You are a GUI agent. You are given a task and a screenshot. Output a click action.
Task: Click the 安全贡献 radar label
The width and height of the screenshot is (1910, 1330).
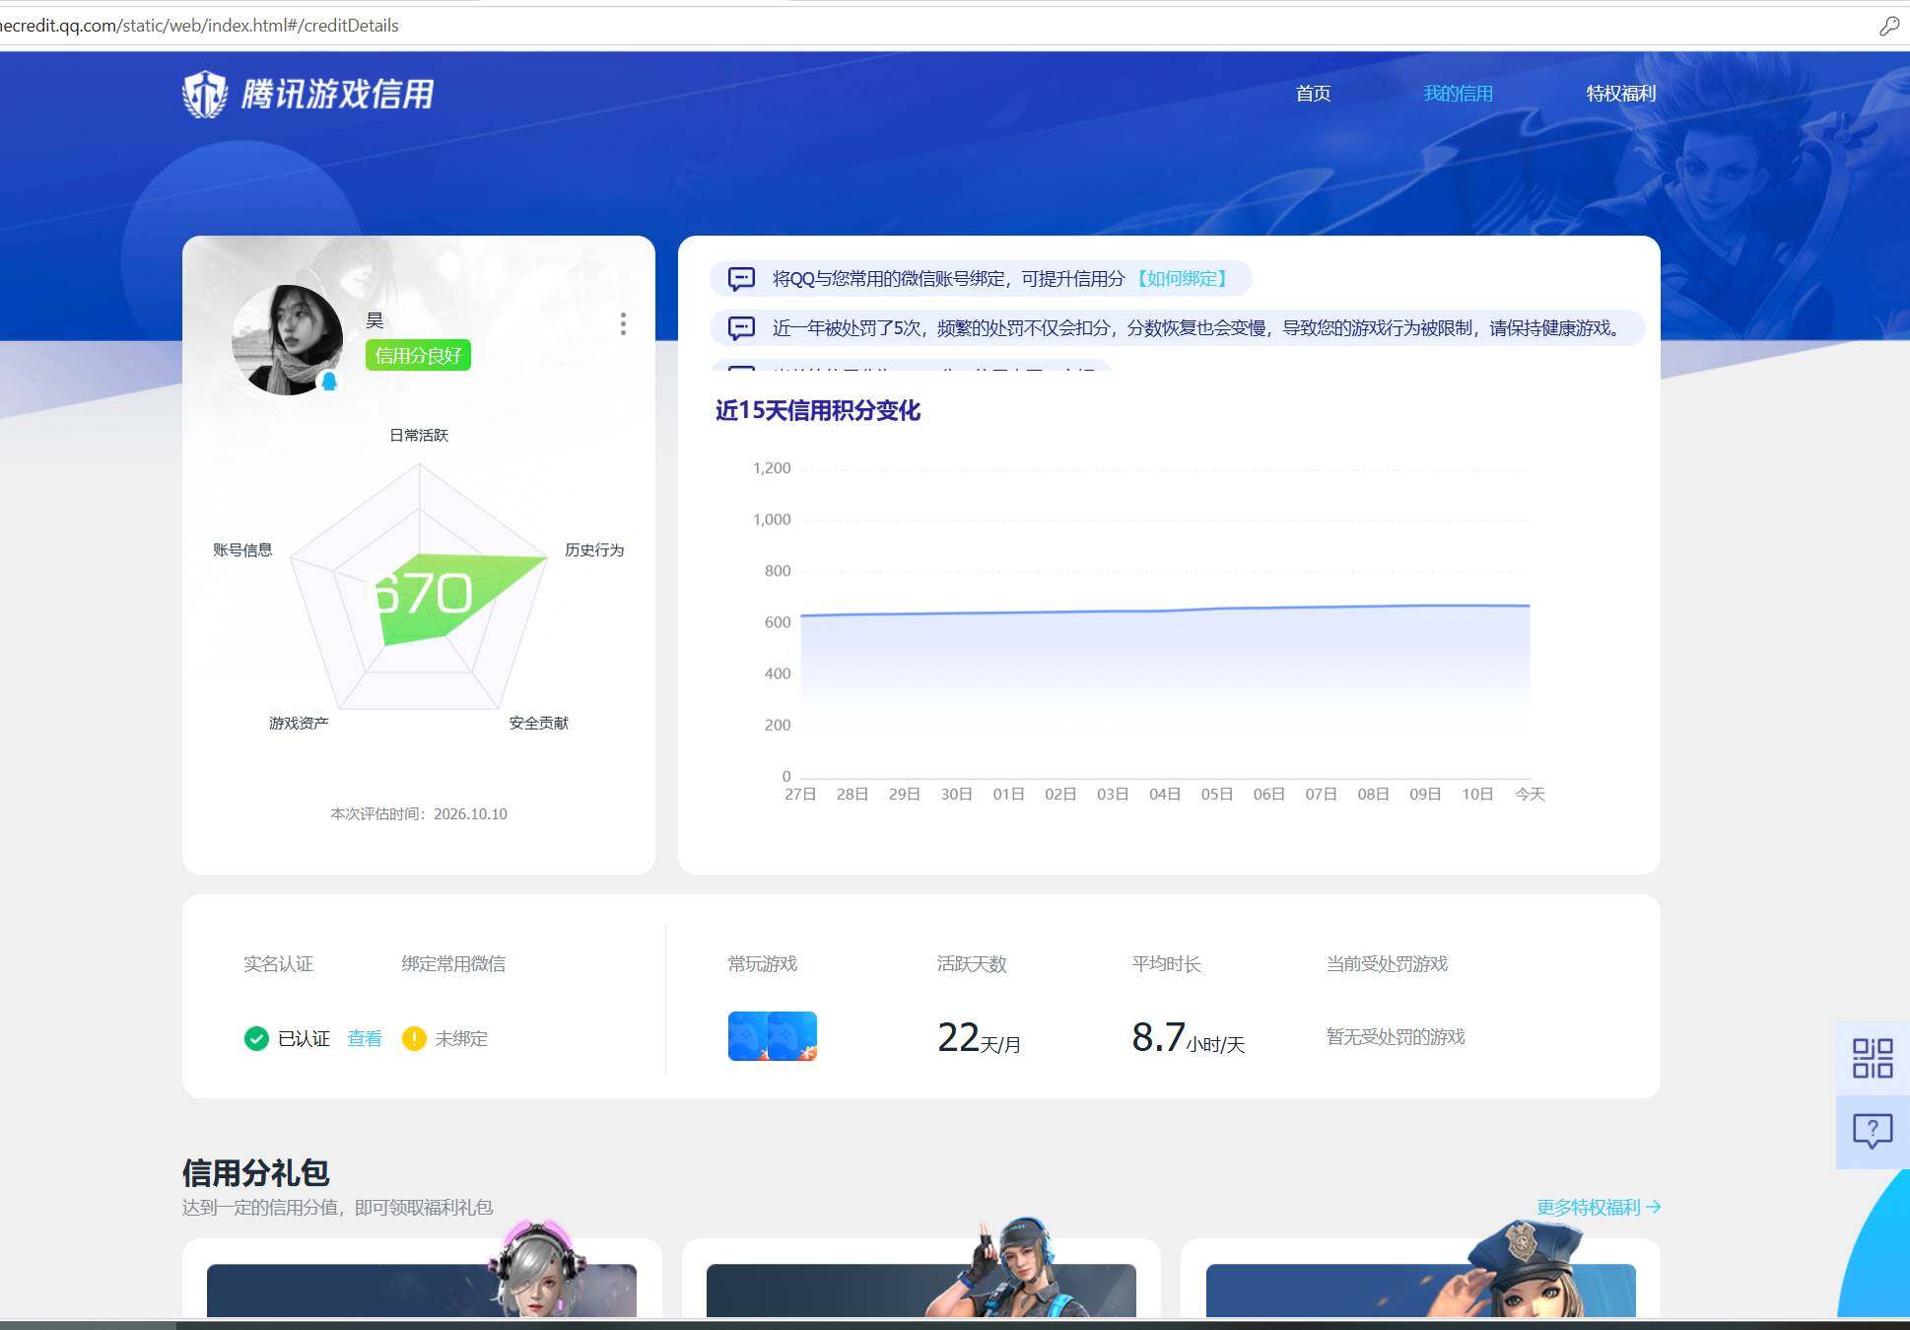pyautogui.click(x=539, y=724)
